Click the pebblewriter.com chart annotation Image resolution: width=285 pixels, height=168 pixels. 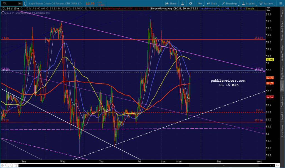(228, 81)
